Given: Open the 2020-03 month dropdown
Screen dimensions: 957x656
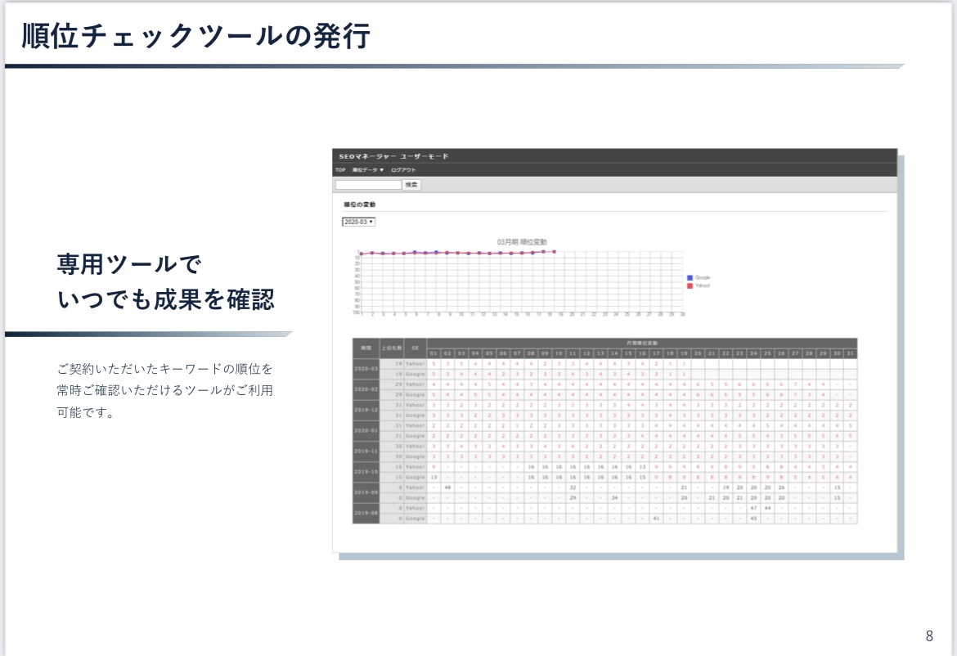Looking at the screenshot, I should (358, 222).
